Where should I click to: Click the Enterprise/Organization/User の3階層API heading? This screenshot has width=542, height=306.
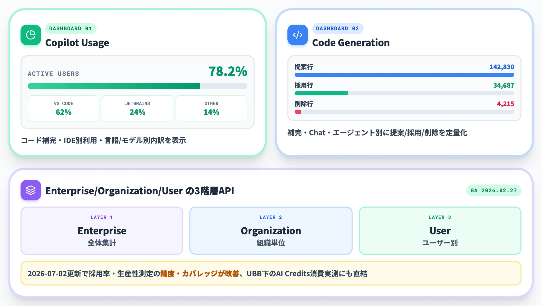click(140, 191)
